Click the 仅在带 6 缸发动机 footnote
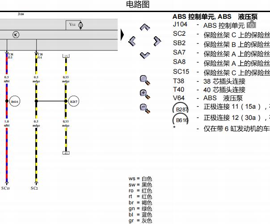The width and height of the screenshot is (270, 224). 237,129
